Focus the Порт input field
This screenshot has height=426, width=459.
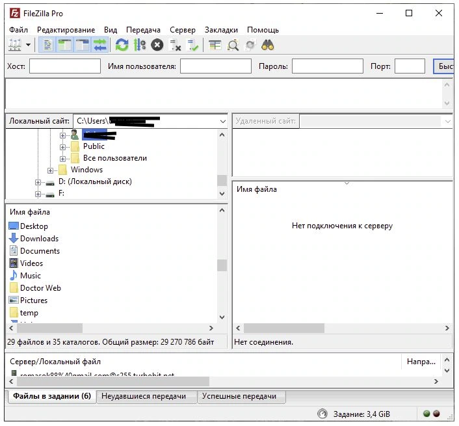point(410,66)
